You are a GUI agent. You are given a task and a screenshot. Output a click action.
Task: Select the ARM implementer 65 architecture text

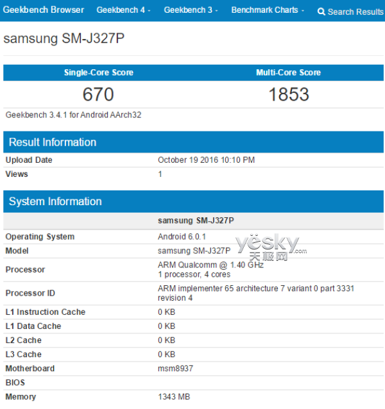[x=256, y=293]
